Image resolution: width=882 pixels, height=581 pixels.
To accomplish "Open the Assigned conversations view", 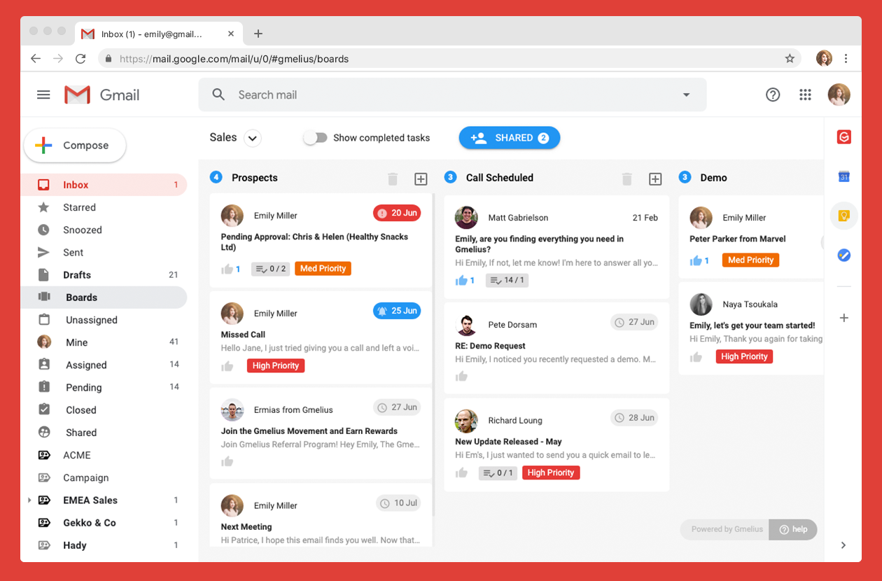I will 104,365.
